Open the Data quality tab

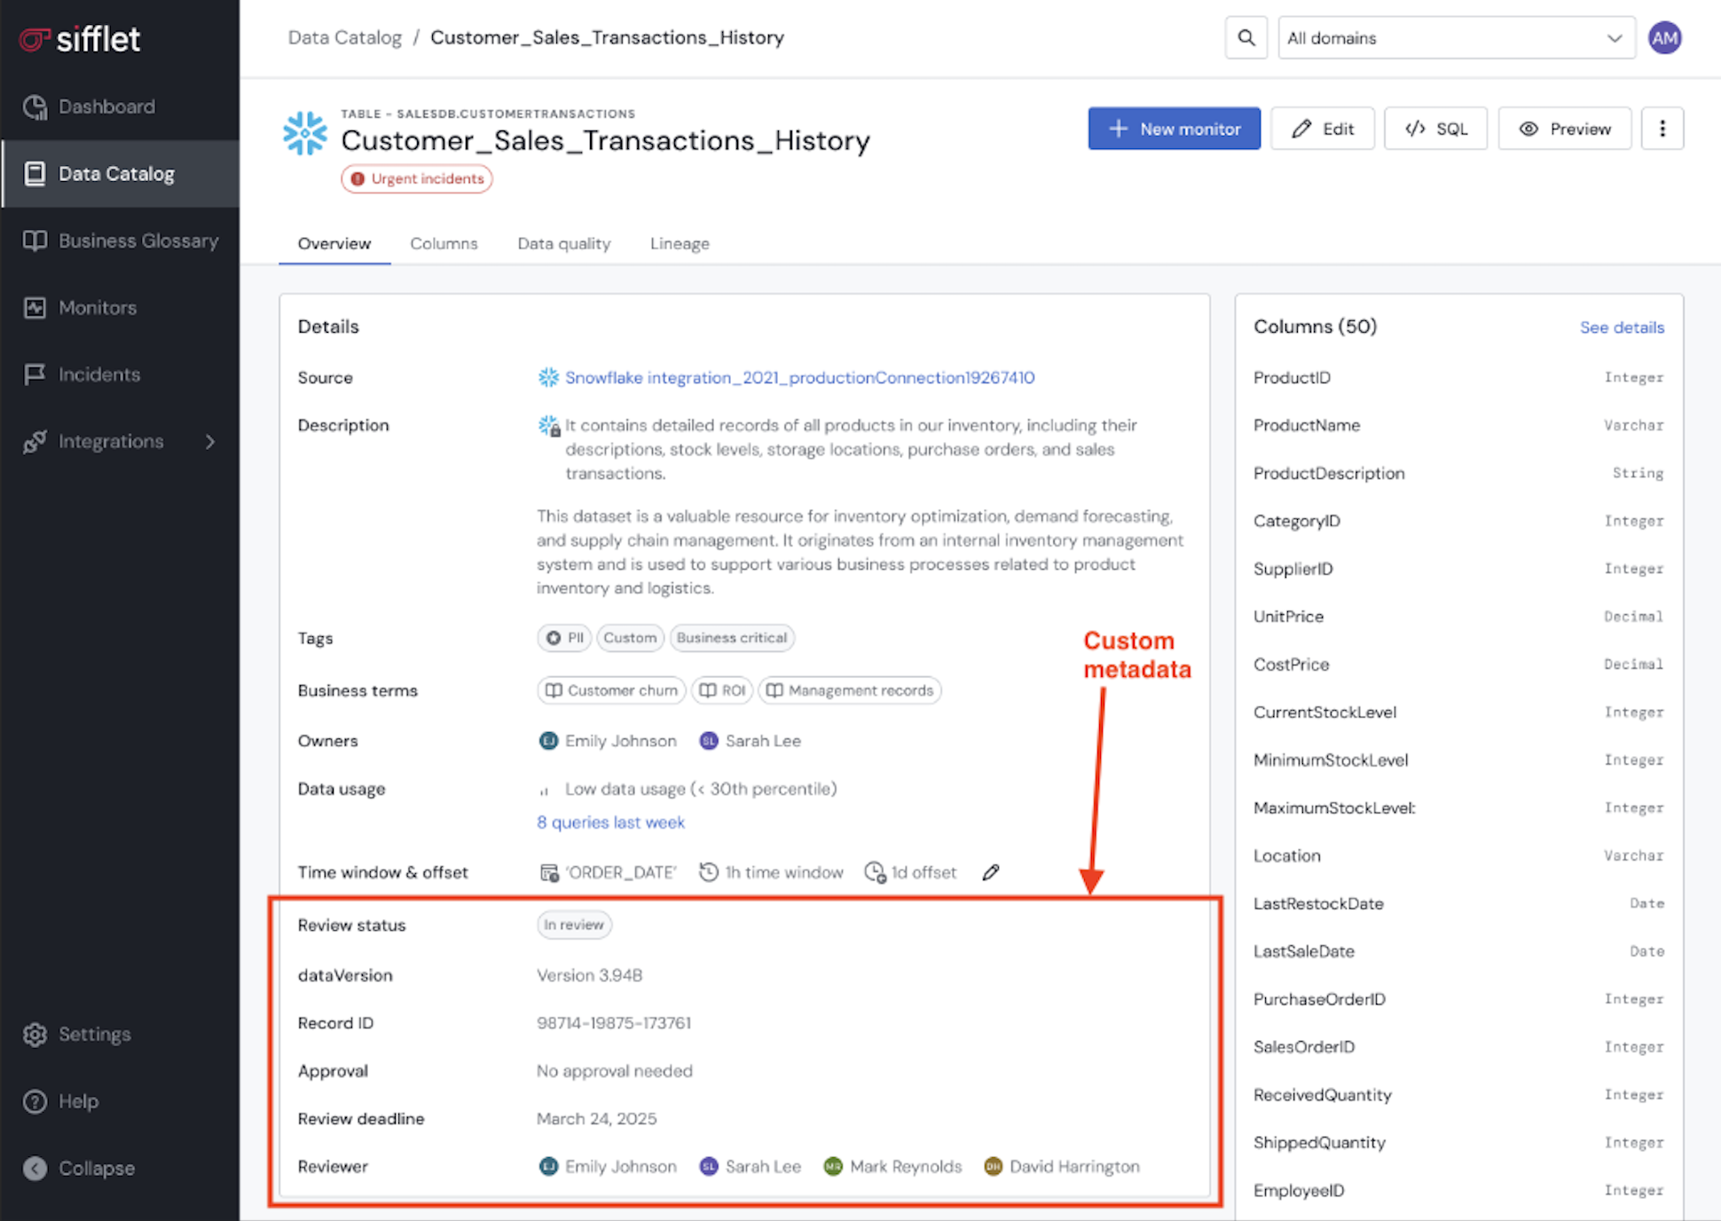[x=564, y=243]
